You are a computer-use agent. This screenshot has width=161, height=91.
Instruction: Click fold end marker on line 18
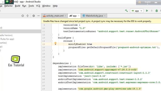[x=52, y=54]
